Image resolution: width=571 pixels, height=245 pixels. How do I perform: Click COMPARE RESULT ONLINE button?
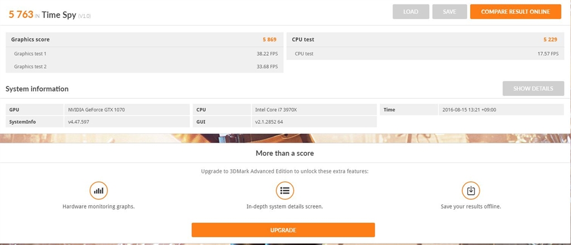coord(515,12)
